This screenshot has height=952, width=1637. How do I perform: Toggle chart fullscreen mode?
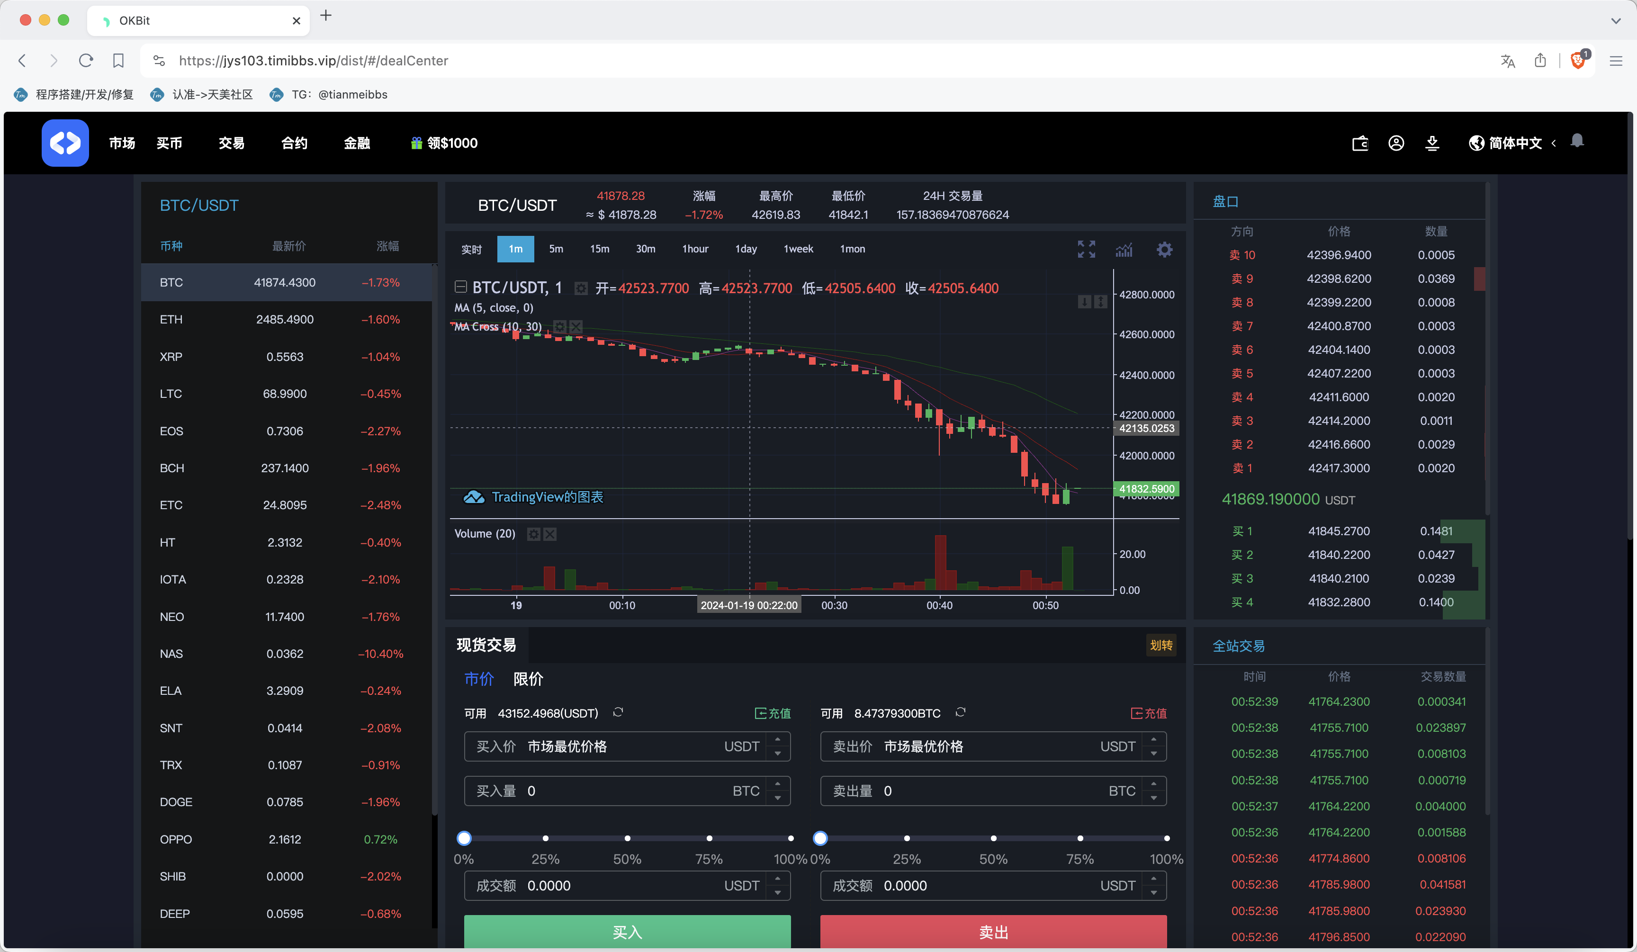pos(1086,249)
